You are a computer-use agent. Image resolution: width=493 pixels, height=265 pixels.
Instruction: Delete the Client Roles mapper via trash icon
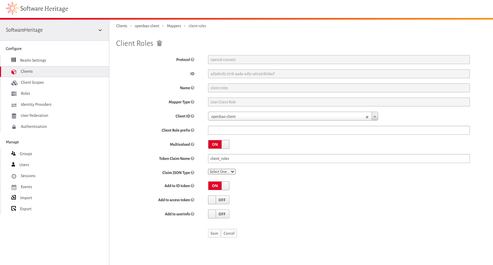[x=159, y=43]
